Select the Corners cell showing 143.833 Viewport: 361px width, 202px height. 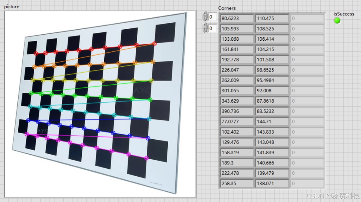[272, 132]
